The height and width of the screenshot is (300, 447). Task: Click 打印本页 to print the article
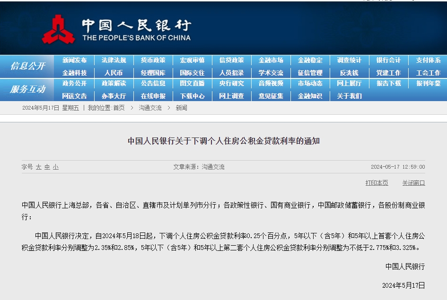point(376,182)
